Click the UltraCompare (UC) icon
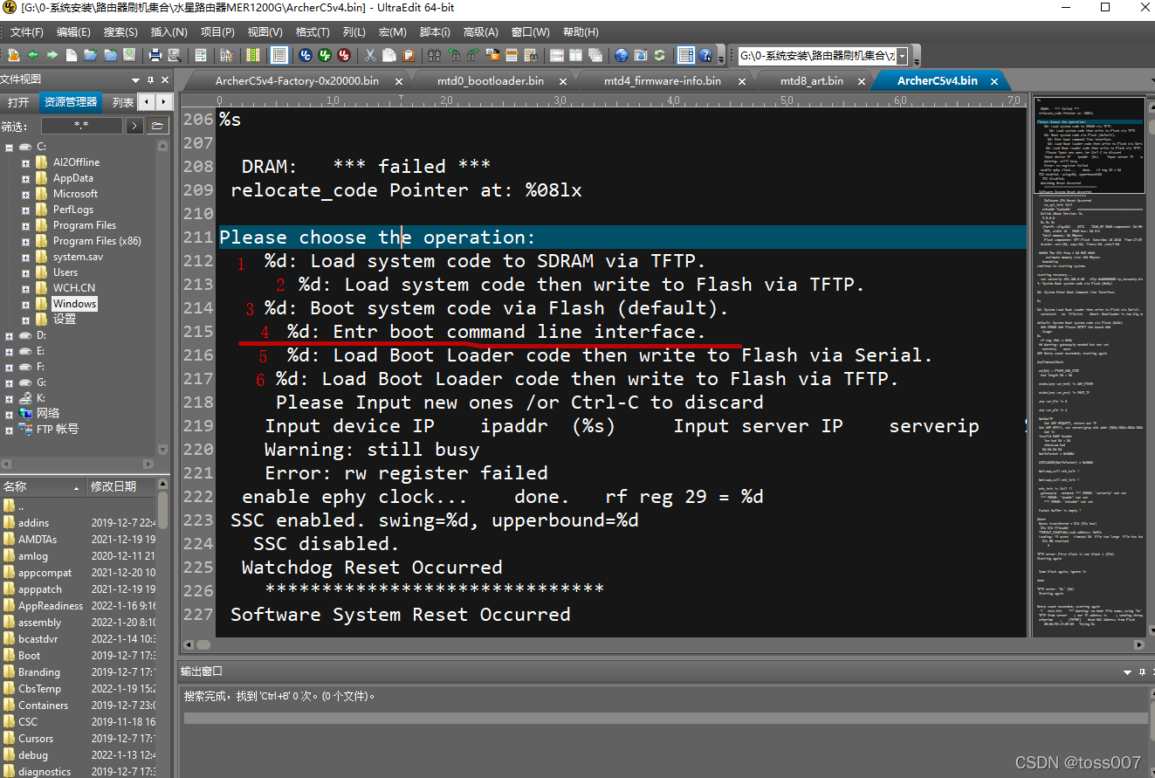The width and height of the screenshot is (1155, 778). click(x=306, y=55)
